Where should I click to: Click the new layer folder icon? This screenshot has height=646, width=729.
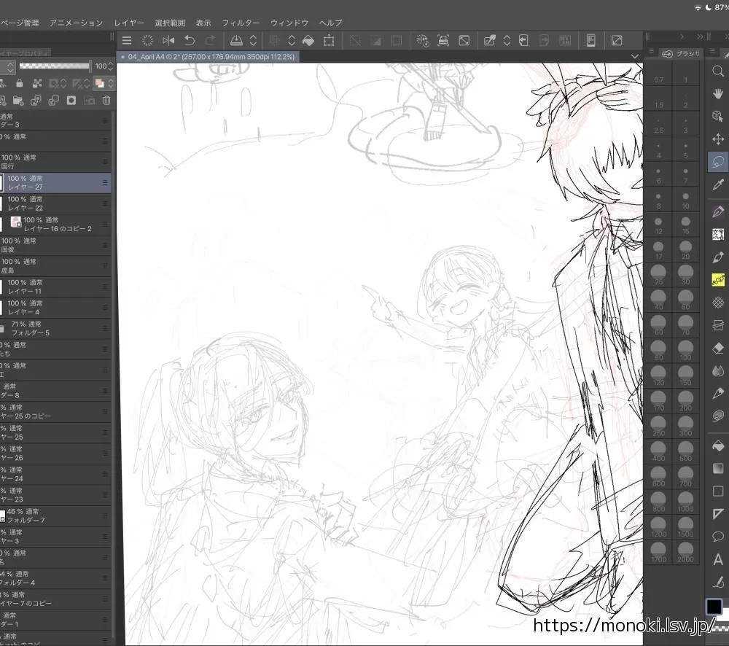(x=18, y=101)
